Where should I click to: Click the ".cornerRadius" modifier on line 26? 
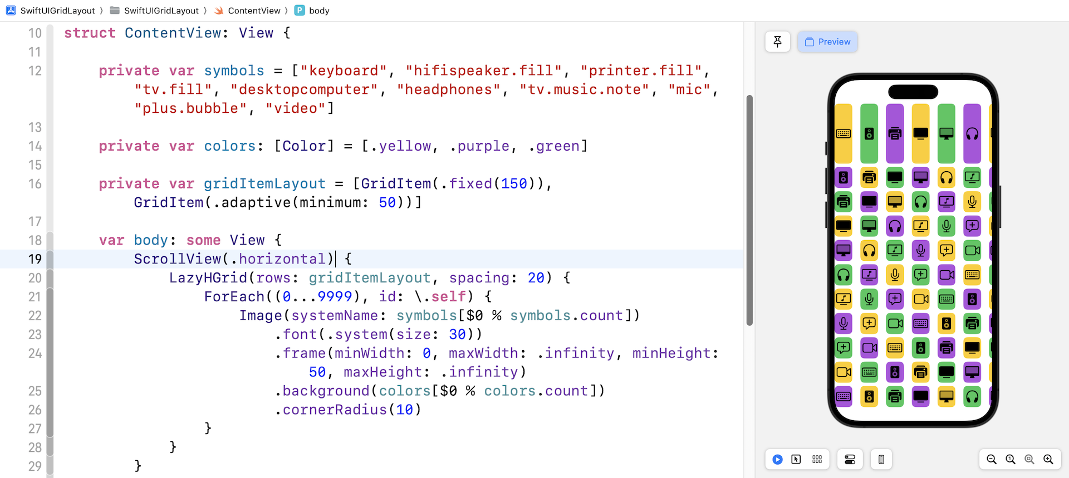[x=331, y=410]
